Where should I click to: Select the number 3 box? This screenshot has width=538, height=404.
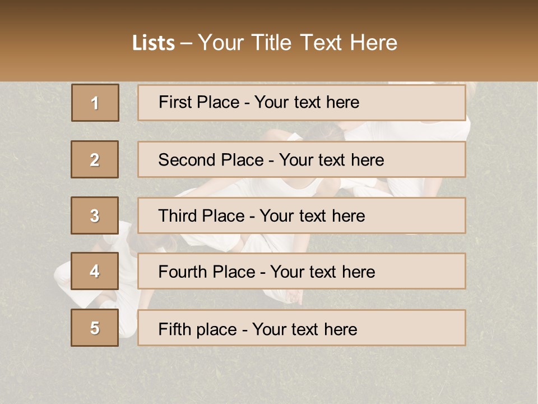click(x=95, y=215)
